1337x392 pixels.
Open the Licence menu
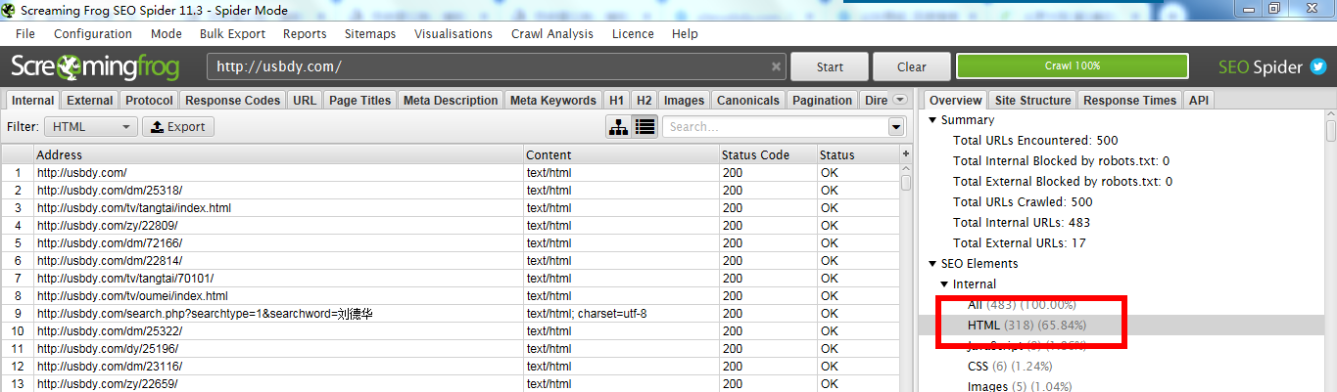(x=633, y=33)
